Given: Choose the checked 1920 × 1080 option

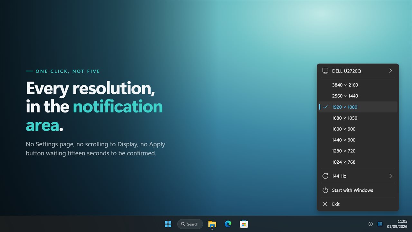Looking at the screenshot, I should tap(358, 107).
